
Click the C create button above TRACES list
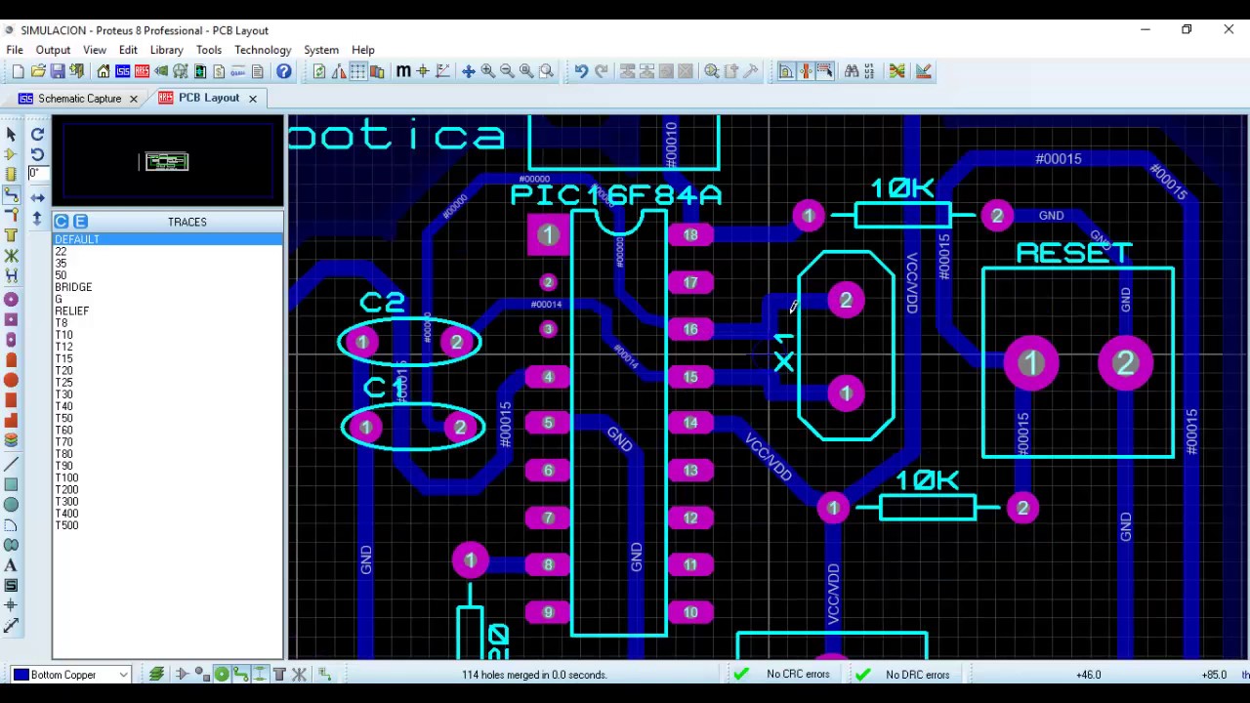point(62,222)
